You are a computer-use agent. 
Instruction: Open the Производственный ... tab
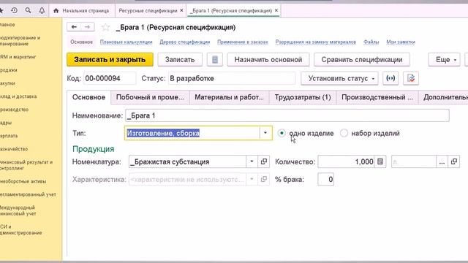pos(377,97)
